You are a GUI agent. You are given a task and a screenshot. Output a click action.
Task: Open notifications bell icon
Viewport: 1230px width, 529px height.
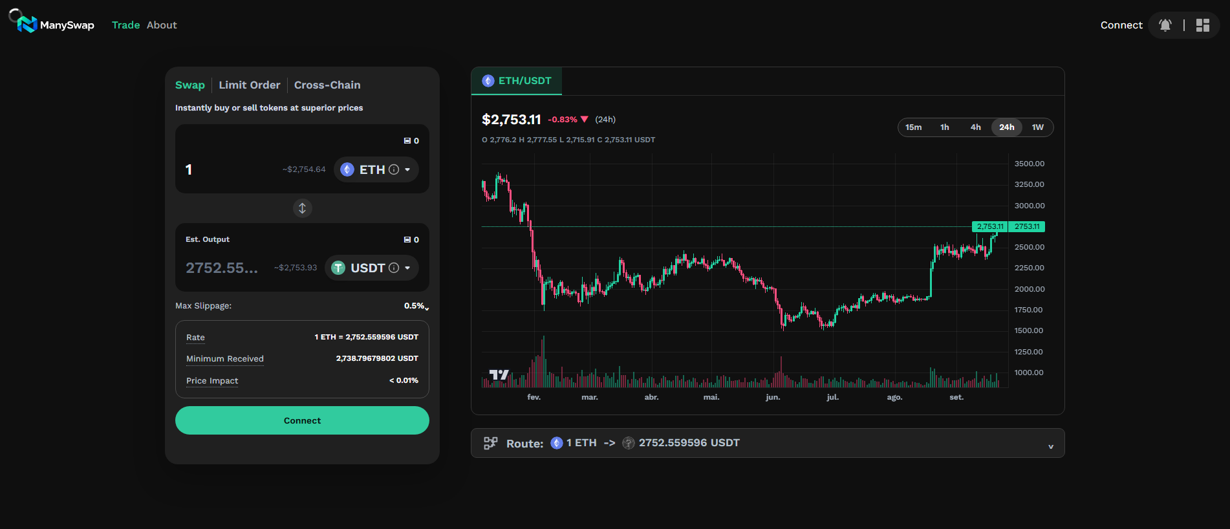1165,25
